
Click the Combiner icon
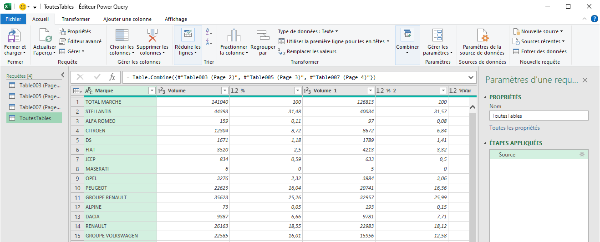[407, 35]
